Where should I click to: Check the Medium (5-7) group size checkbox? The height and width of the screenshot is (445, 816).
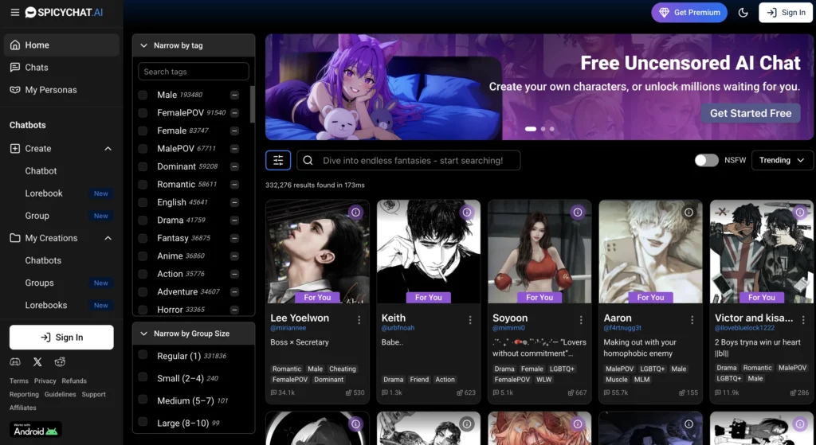coord(143,400)
